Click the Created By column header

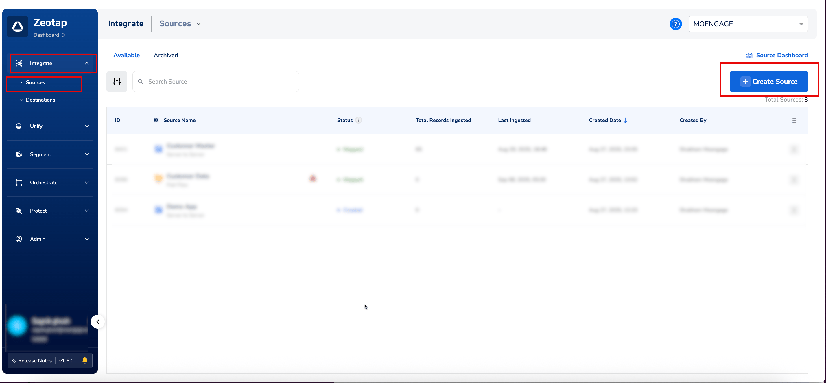tap(693, 120)
